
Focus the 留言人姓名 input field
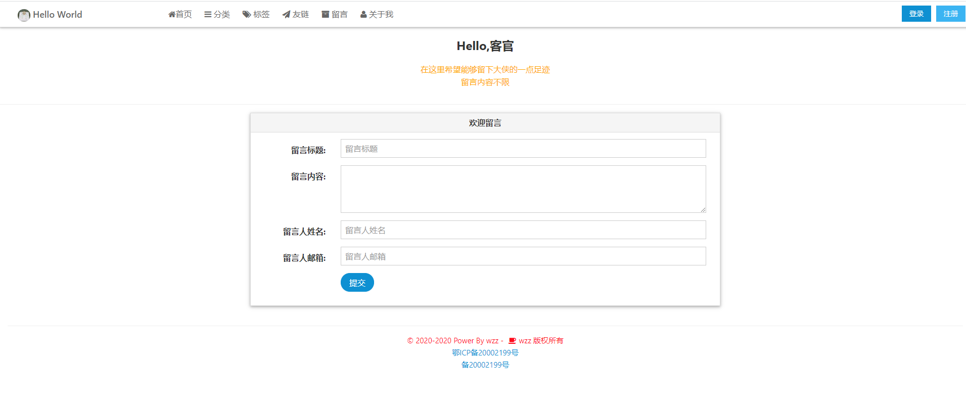pyautogui.click(x=523, y=230)
